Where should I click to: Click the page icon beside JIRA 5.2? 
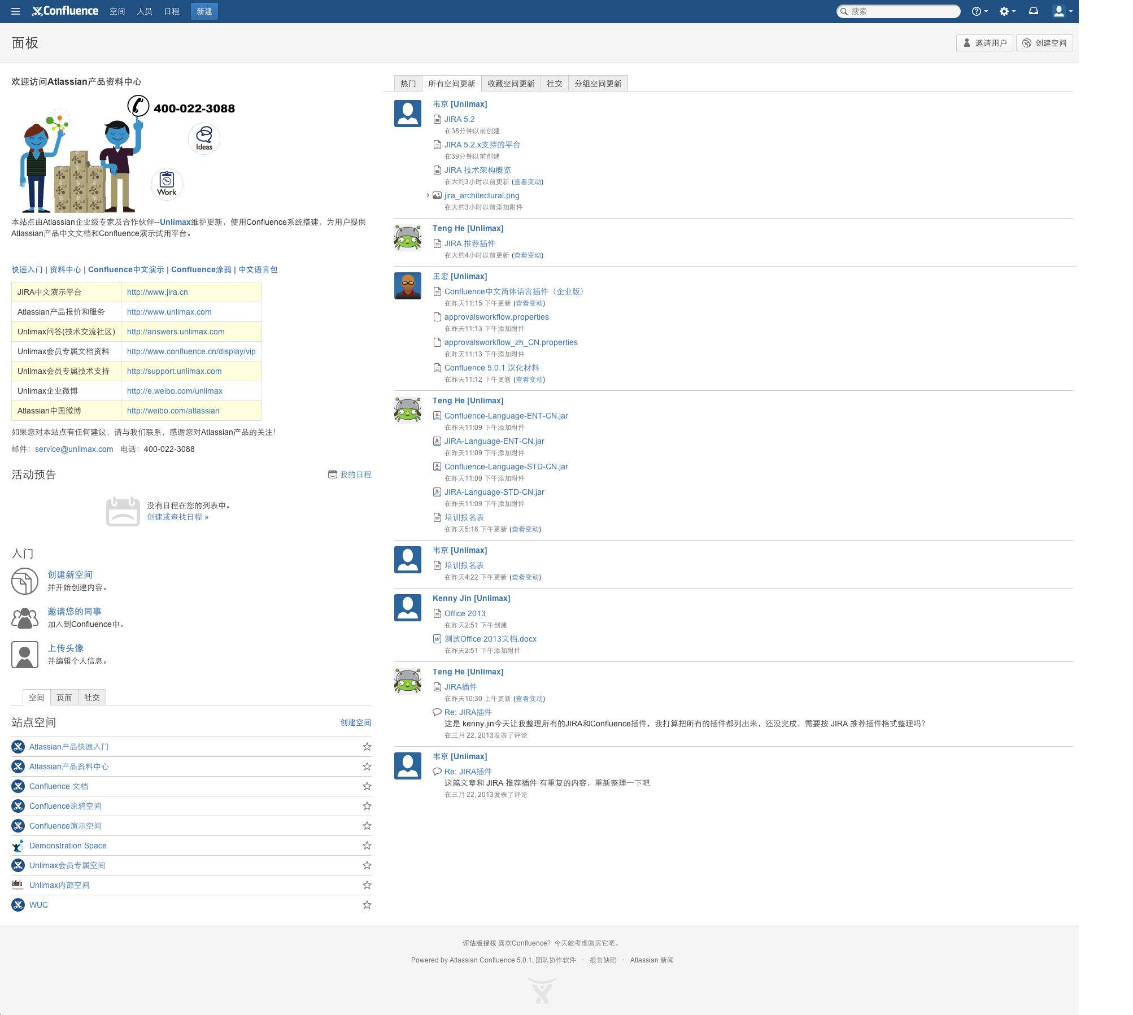tap(437, 119)
